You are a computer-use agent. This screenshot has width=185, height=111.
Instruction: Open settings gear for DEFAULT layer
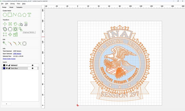point(32,65)
